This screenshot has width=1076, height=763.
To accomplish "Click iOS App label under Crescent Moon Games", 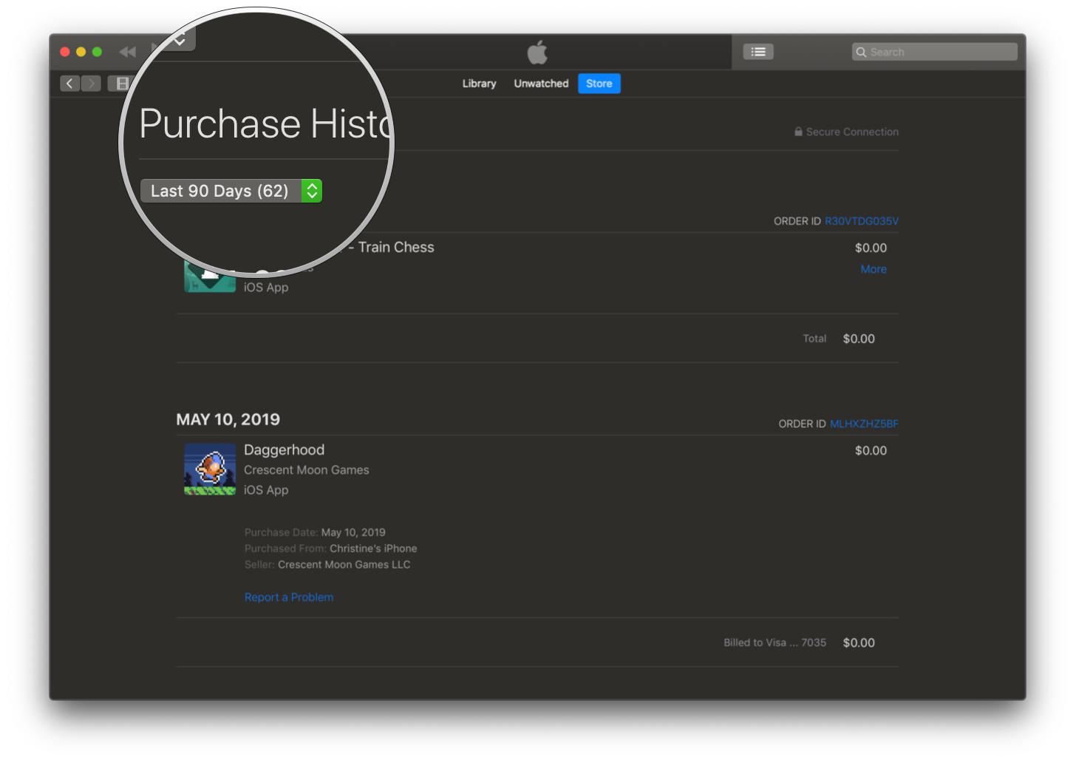I will (266, 490).
